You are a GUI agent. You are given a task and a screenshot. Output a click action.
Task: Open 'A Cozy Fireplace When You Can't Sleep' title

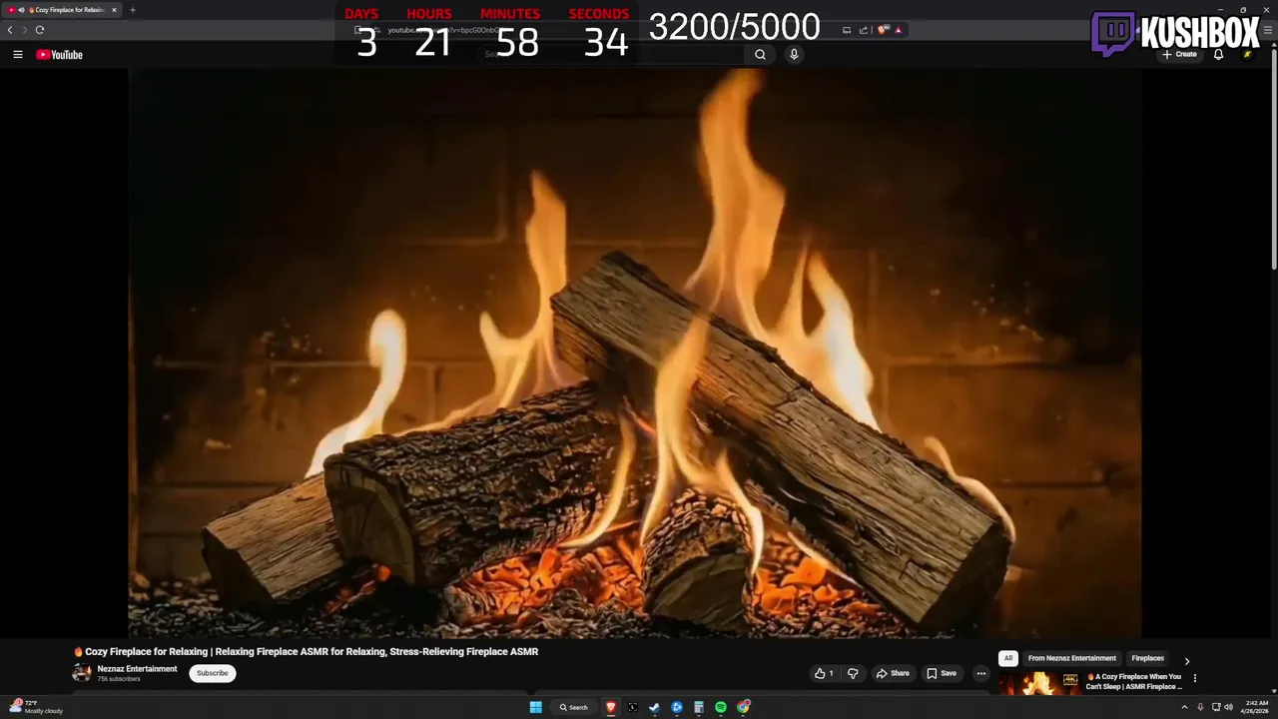tap(1134, 682)
